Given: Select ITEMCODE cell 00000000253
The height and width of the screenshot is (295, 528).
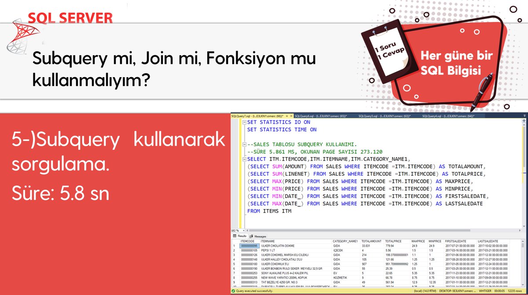Looking at the screenshot, I should [249, 273].
